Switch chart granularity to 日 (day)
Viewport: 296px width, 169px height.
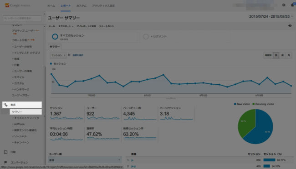276,55
